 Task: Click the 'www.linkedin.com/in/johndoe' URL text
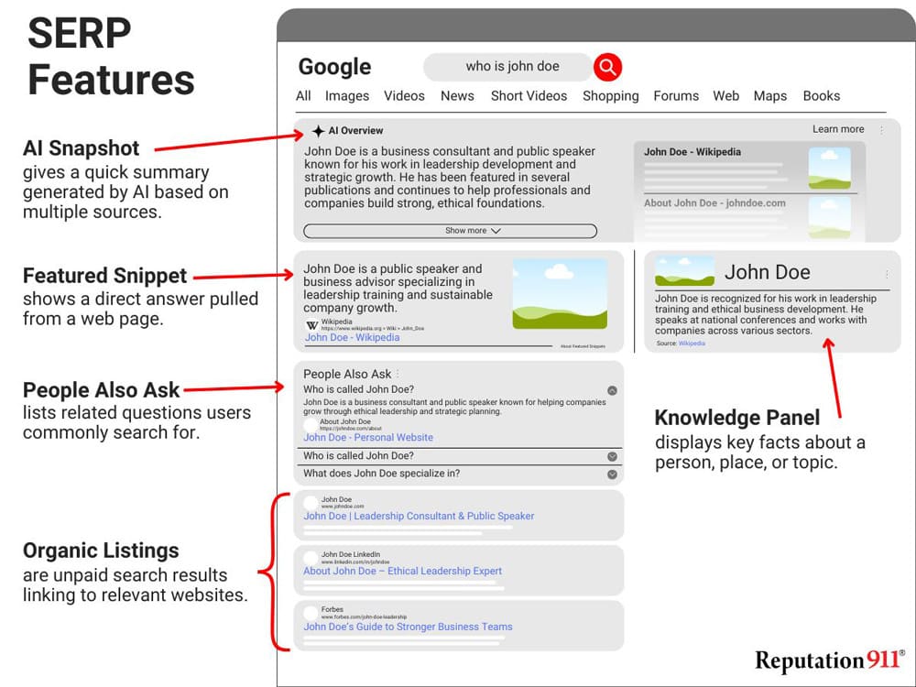[355, 562]
